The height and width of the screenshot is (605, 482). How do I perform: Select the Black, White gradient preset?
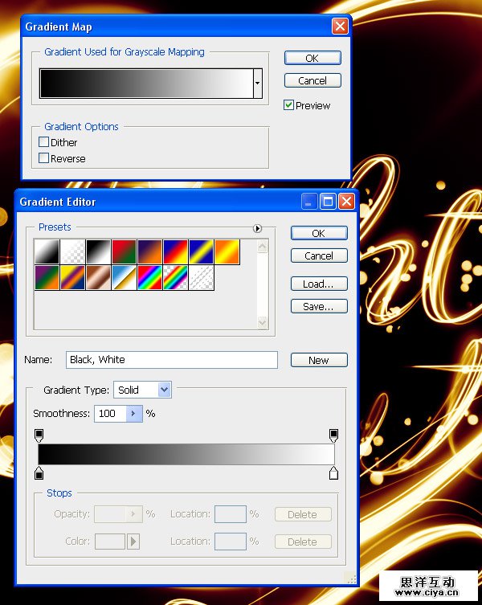click(x=97, y=252)
